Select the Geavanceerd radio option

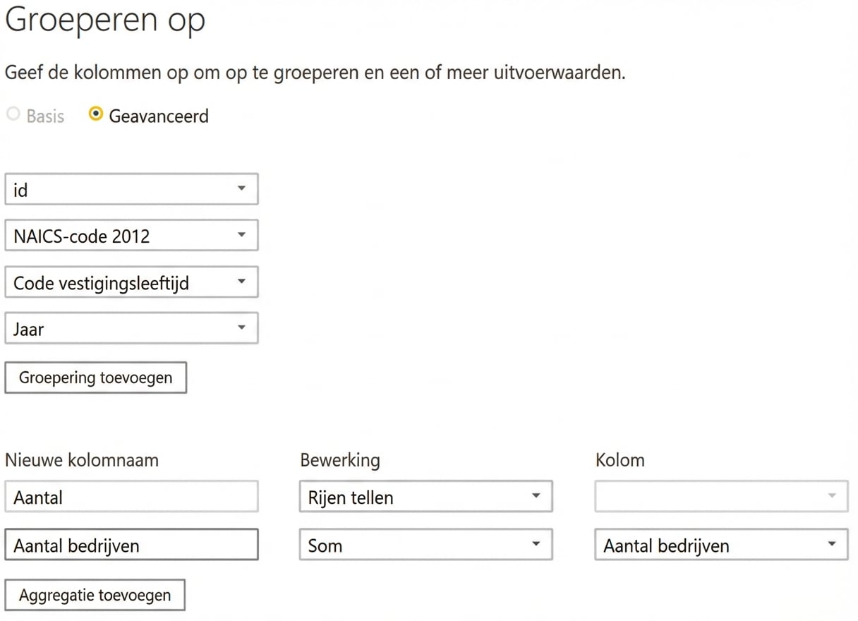click(x=96, y=114)
